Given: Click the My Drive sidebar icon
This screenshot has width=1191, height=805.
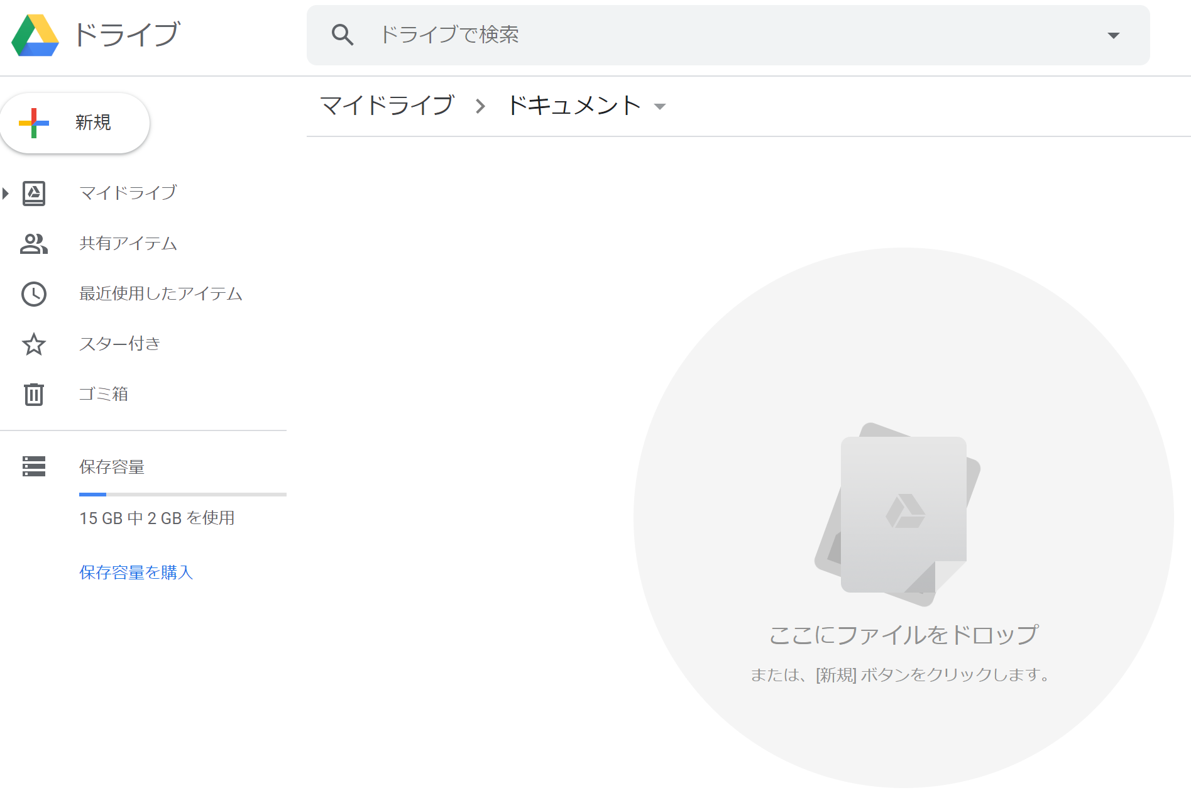Looking at the screenshot, I should coord(34,193).
